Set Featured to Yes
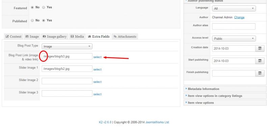This screenshot has width=270, height=129. pos(44,7)
